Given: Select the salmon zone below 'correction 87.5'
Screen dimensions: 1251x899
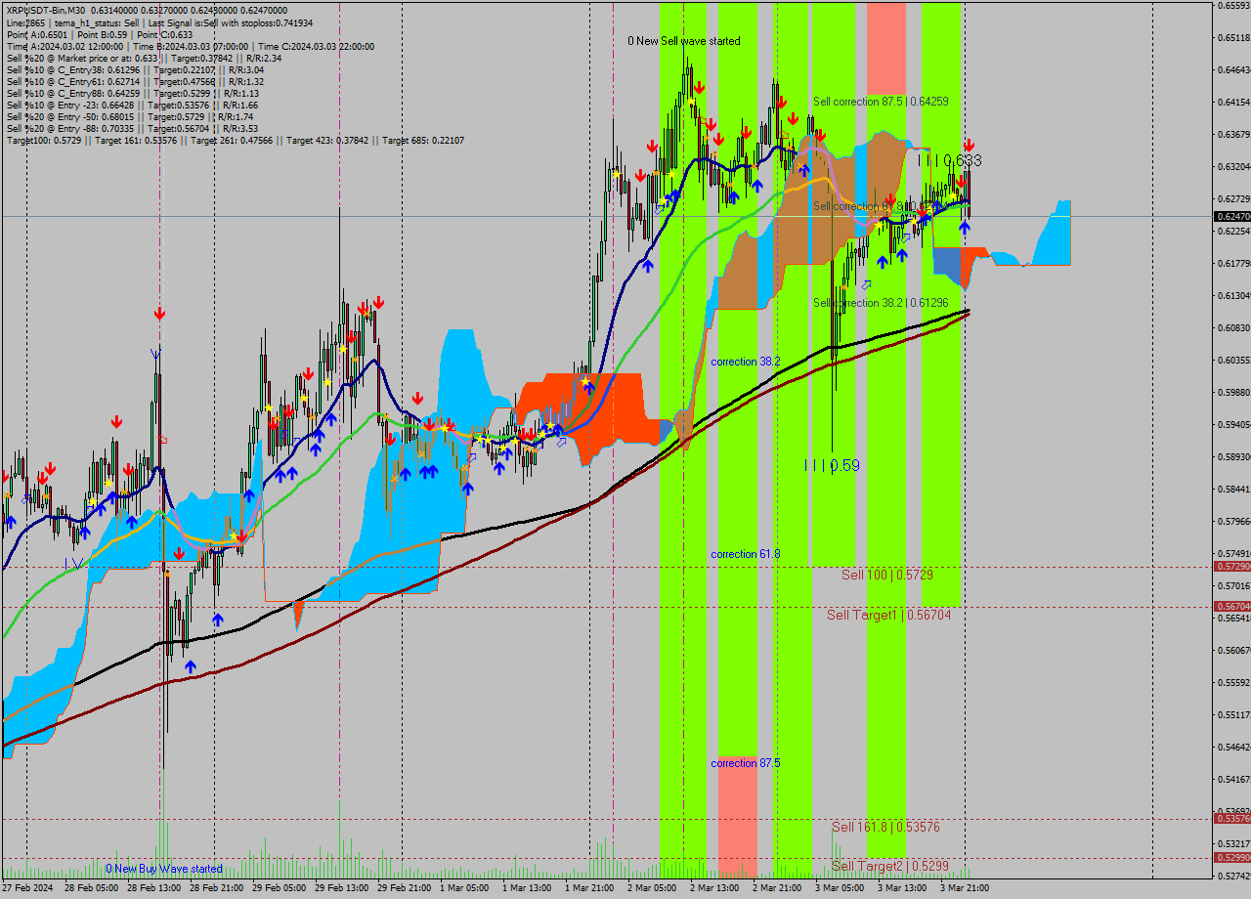Looking at the screenshot, I should tap(738, 815).
